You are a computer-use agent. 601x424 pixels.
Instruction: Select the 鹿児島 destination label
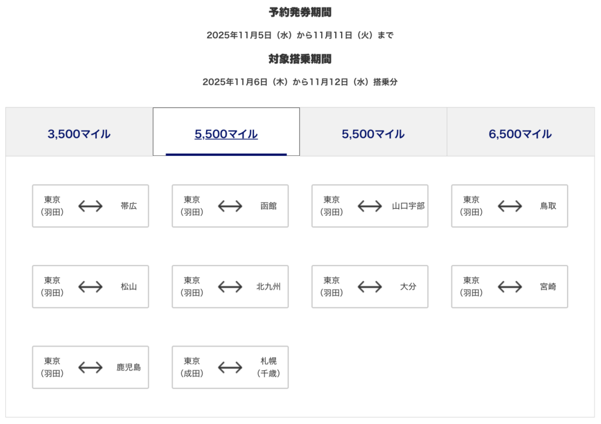click(129, 368)
